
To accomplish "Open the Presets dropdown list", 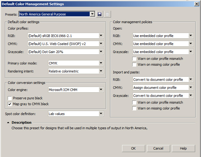I will coord(57,14).
